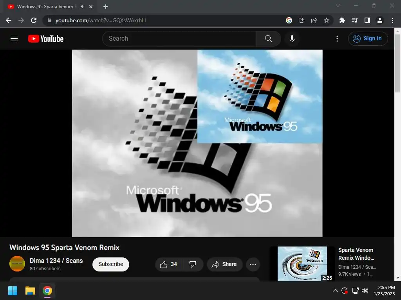Mute the tab via speaker icon
The image size is (401, 300).
point(82,7)
